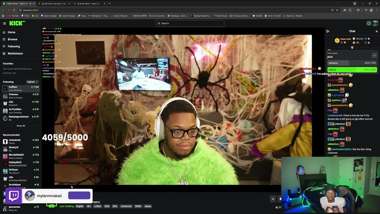Click the obese stream tag

tap(148, 206)
